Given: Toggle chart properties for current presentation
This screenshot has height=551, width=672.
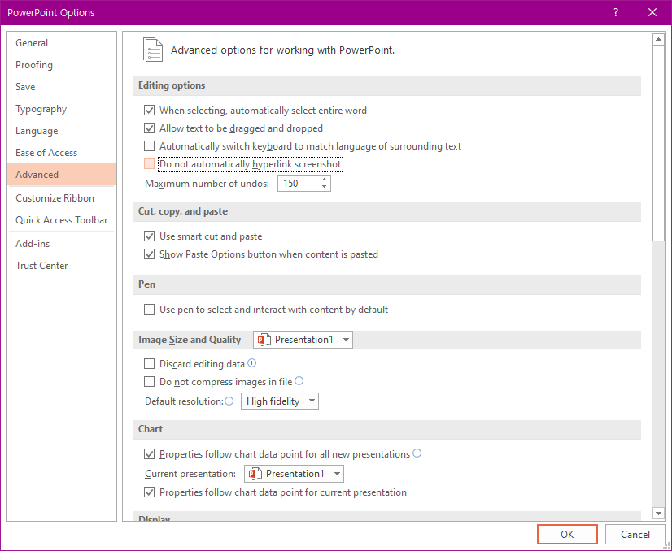Looking at the screenshot, I should point(149,492).
